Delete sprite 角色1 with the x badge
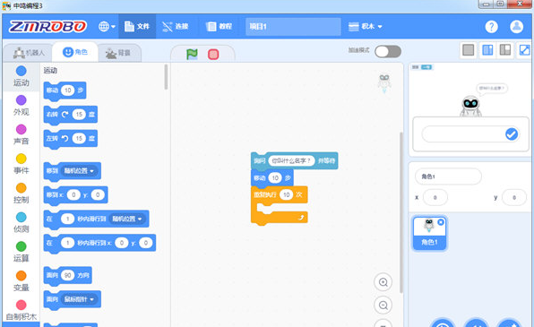 pos(441,222)
